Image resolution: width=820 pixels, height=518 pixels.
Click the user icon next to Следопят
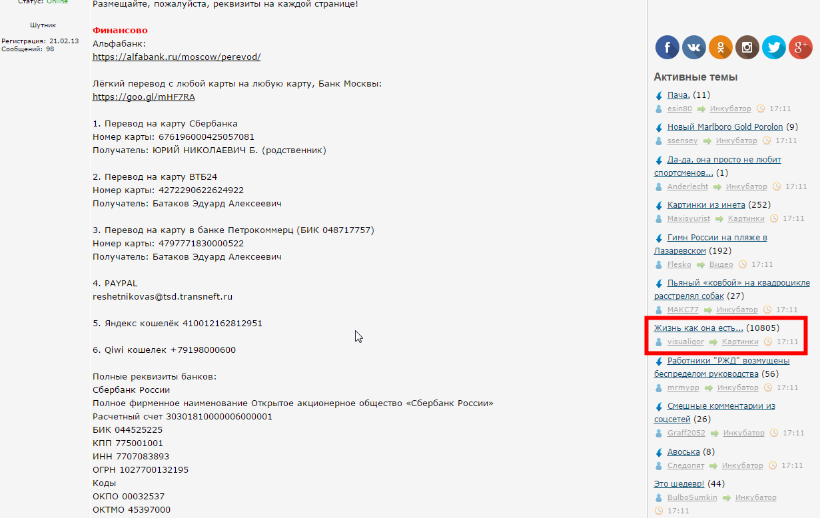click(659, 466)
